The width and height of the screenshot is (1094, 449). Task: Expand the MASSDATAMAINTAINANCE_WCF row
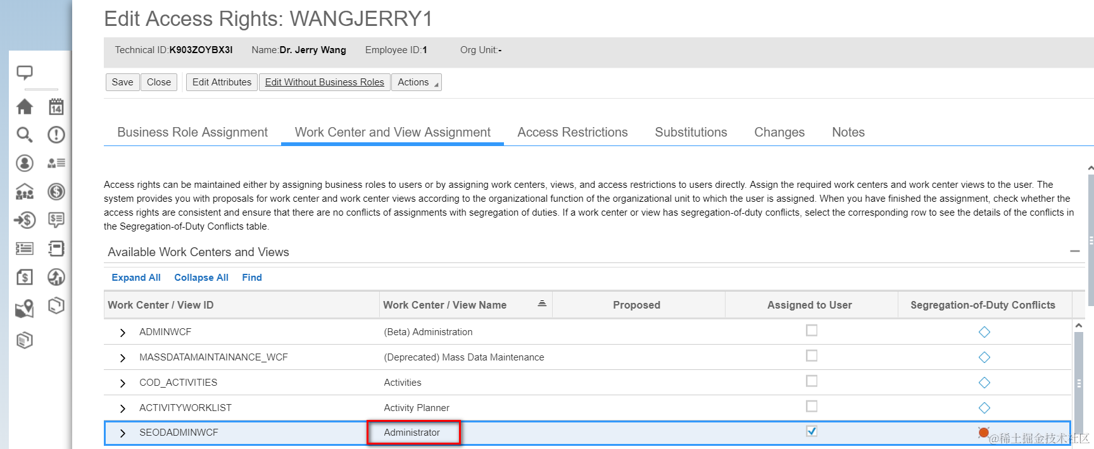[x=123, y=358]
